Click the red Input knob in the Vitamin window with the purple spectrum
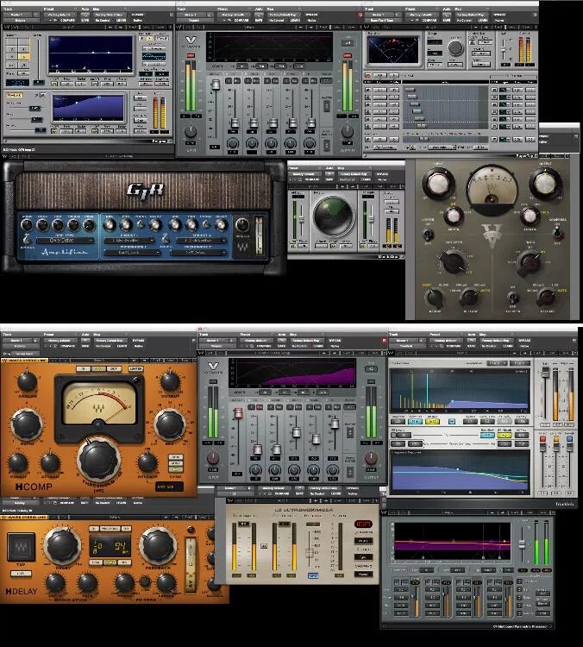 [x=213, y=458]
